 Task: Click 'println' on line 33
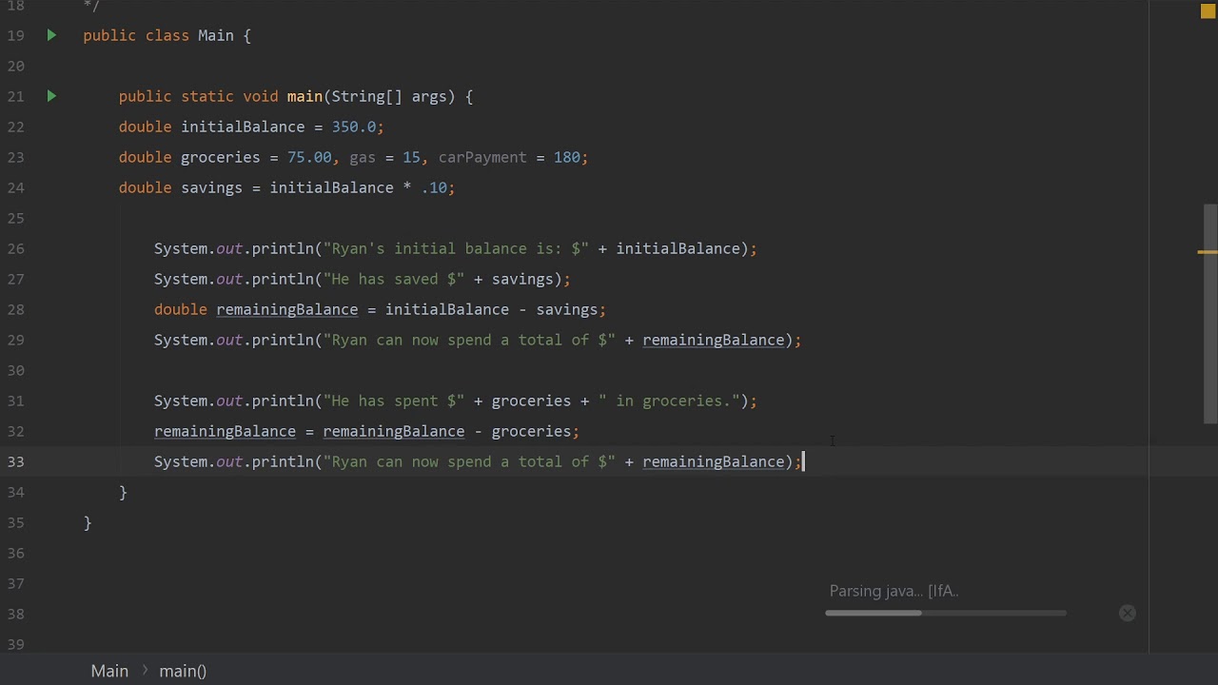pos(283,461)
